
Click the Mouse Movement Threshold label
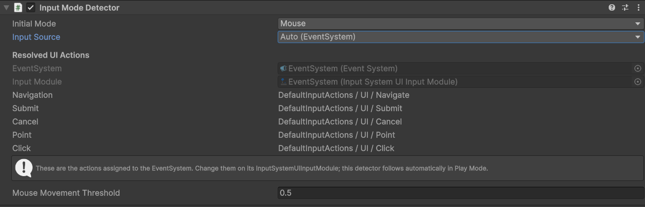click(x=66, y=193)
